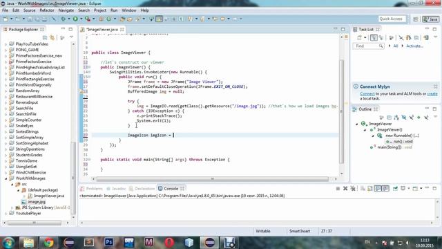This screenshot has height=249, width=442.
Task: Expand the JRE System Library node
Action: [x=12, y=207]
